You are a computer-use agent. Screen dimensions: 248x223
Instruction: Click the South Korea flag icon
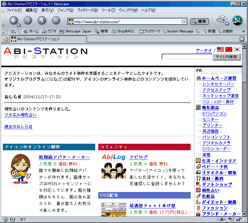click(x=237, y=50)
